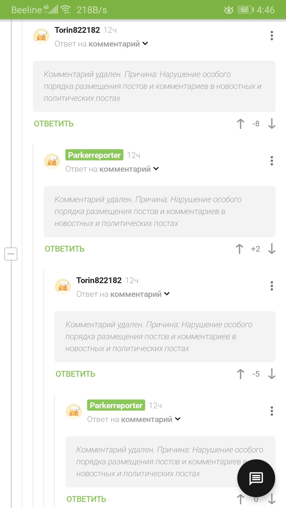The height and width of the screenshot is (508, 286).
Task: Open the options menu on the bottom Parkerreporter comment
Action: coord(272,411)
